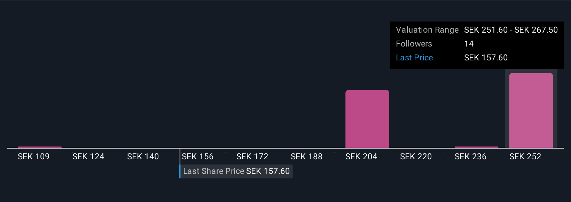Click the Last Share Price SEK 157.60 label
571x202 pixels.
[x=236, y=171]
